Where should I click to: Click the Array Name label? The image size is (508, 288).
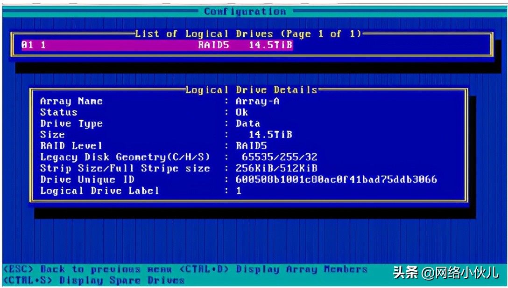[71, 102]
